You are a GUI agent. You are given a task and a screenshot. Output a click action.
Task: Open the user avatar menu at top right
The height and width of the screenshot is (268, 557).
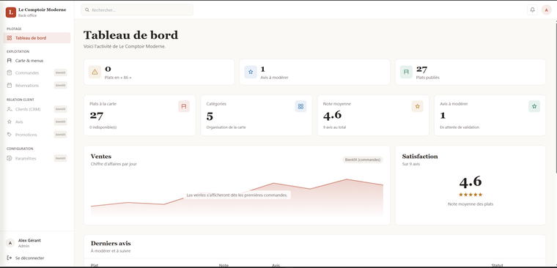(x=546, y=10)
